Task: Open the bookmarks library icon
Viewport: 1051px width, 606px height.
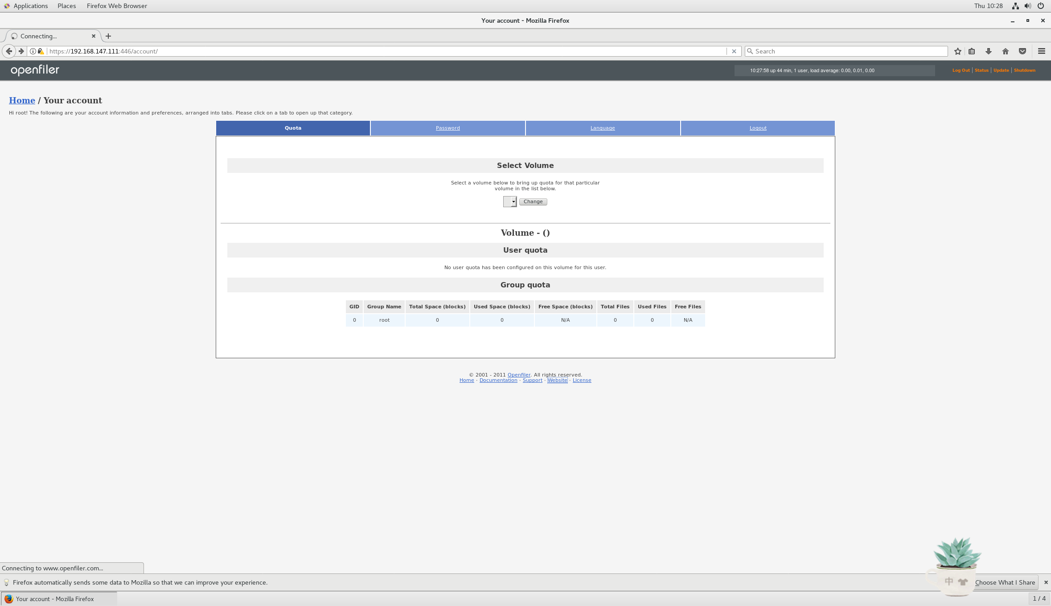Action: pos(972,51)
